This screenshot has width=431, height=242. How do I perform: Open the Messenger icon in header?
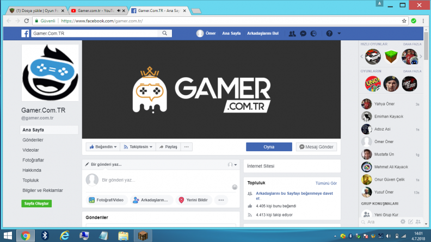point(303,34)
